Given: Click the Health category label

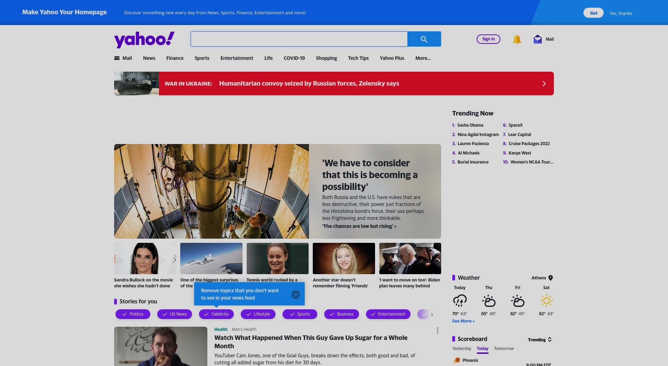Looking at the screenshot, I should point(221,329).
